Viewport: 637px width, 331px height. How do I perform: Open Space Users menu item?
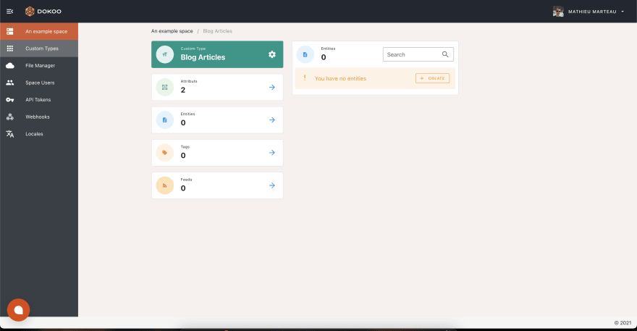[x=39, y=83]
